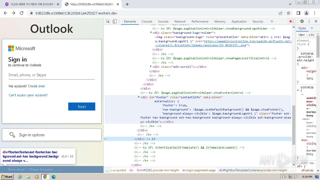Open the Sources panel tab
Screen dimensions: 320x180
(x=163, y=21)
